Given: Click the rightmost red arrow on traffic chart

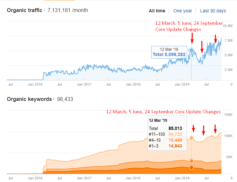Looking at the screenshot, I should (x=215, y=38).
